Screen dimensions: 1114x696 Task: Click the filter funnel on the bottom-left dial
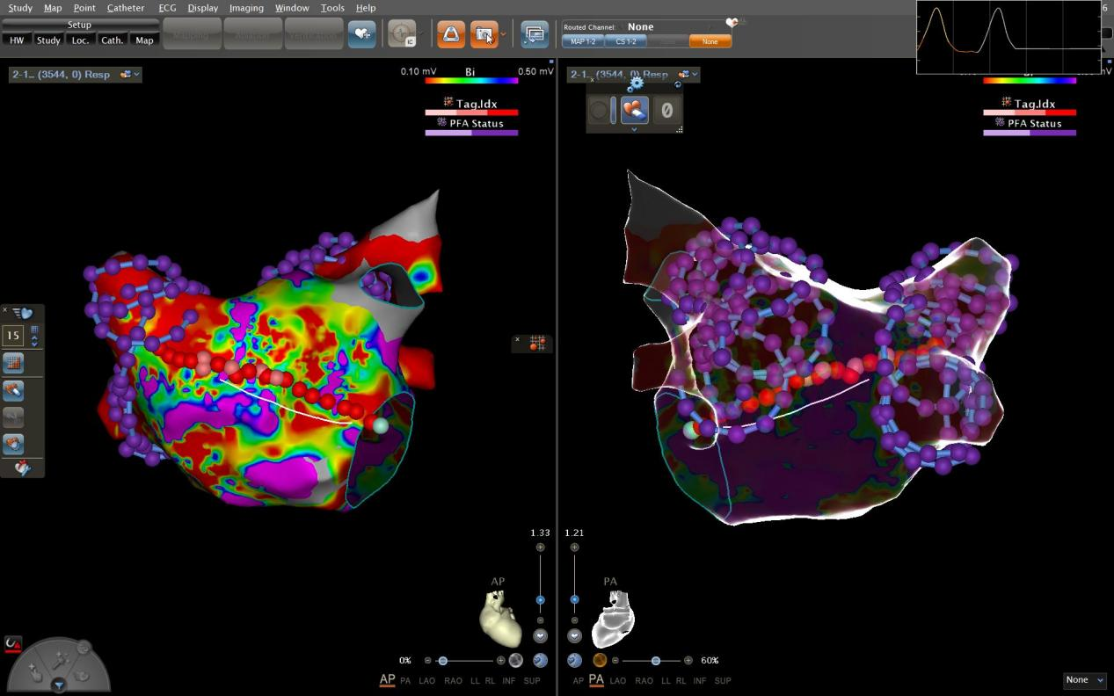click(x=59, y=685)
